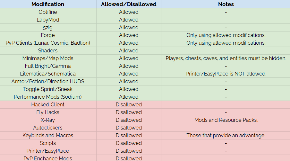
Task: Click the 'Those that provide an advantage.' note
Action: pyautogui.click(x=226, y=135)
